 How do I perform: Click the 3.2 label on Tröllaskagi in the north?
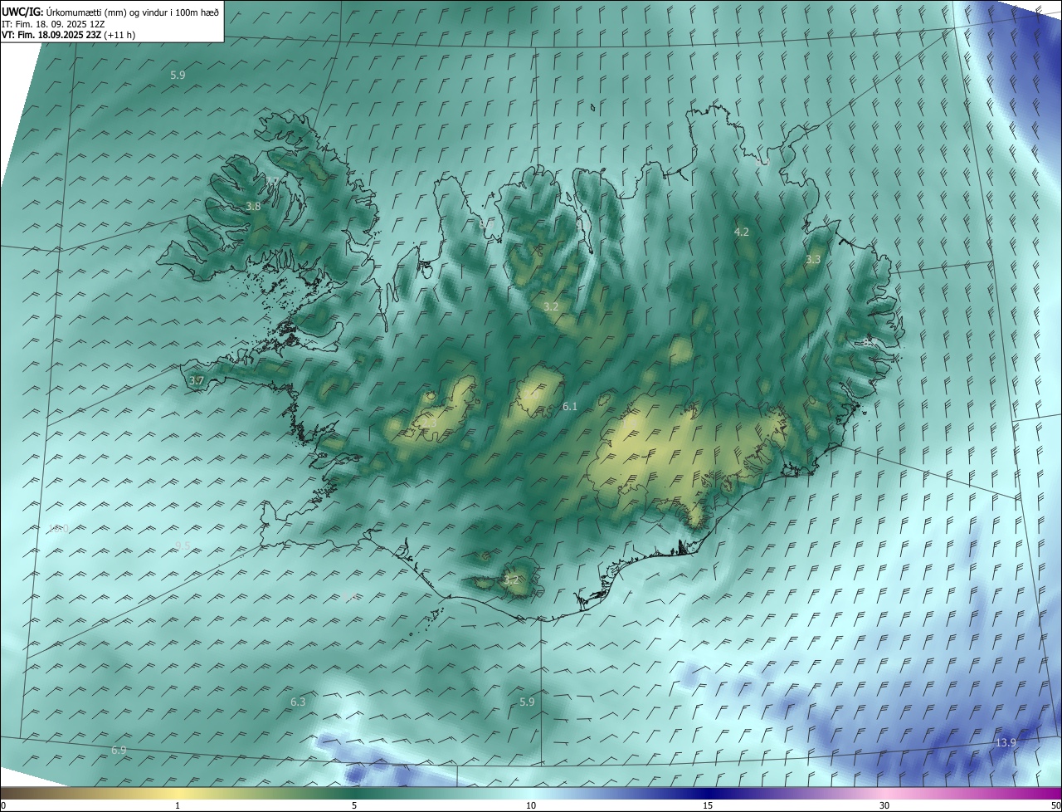[x=551, y=307]
